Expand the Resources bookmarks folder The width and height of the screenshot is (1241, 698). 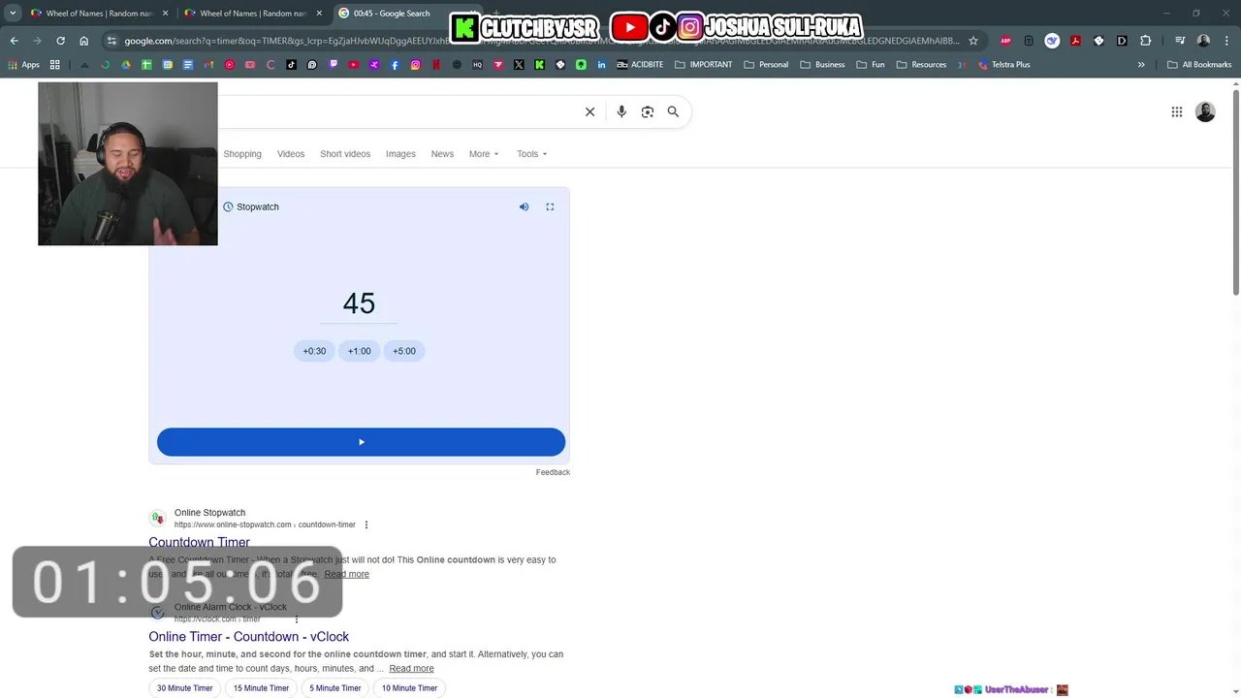pos(921,65)
